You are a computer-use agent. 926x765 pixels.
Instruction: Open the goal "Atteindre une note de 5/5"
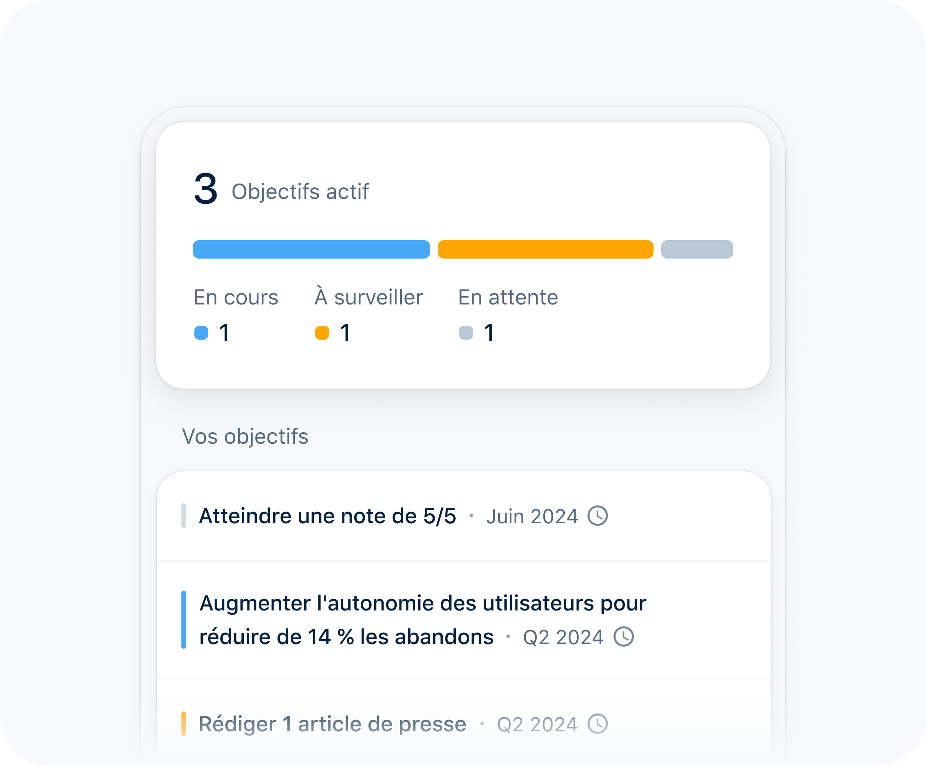click(328, 516)
